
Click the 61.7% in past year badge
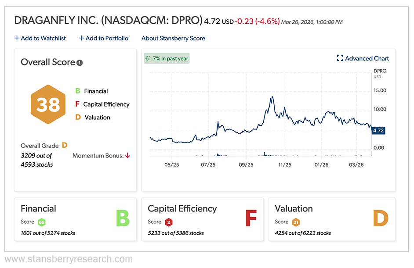click(167, 59)
